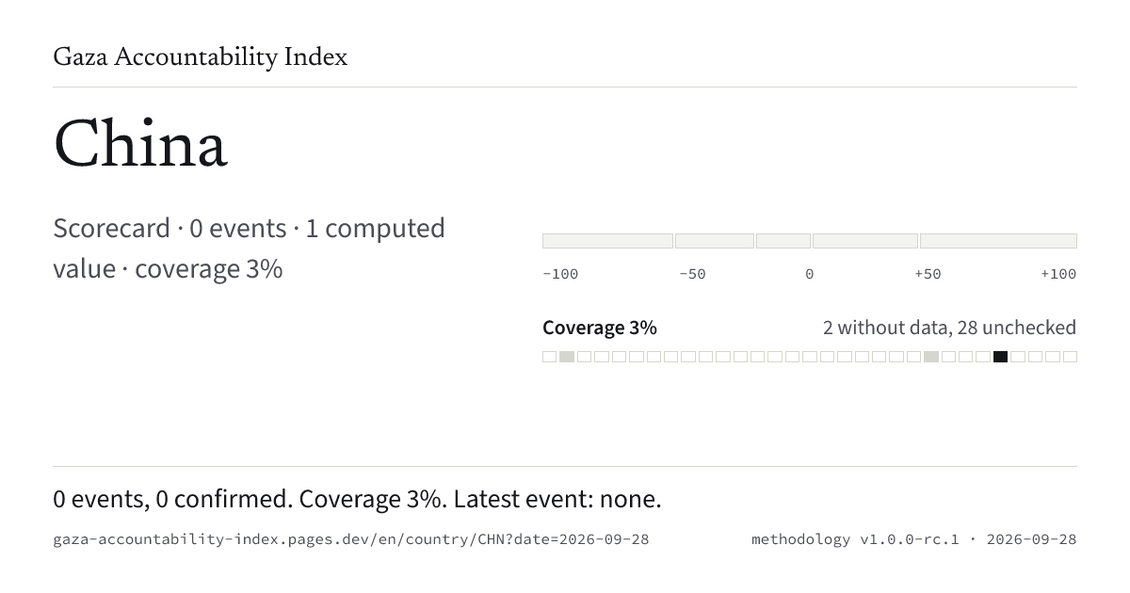
Task: Click the +100 axis label
Action: [x=1058, y=274]
